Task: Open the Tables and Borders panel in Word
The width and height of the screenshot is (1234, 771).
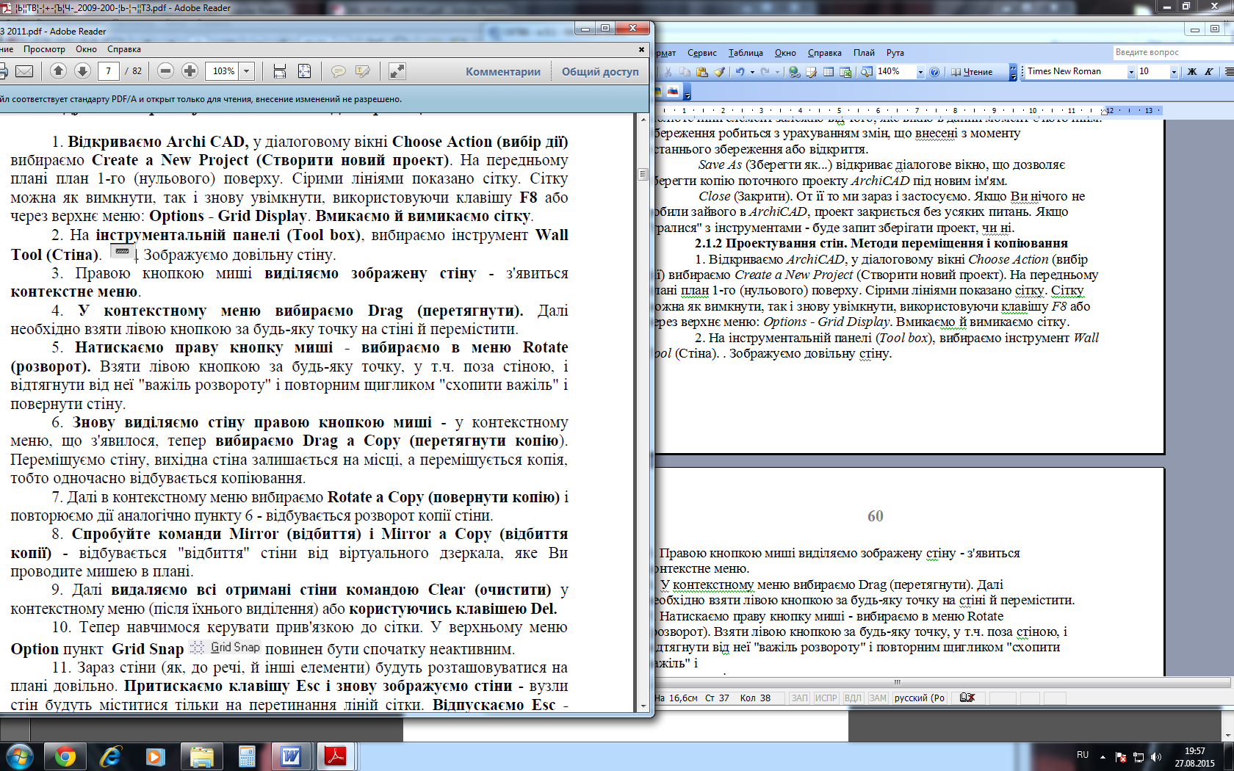Action: coord(812,72)
